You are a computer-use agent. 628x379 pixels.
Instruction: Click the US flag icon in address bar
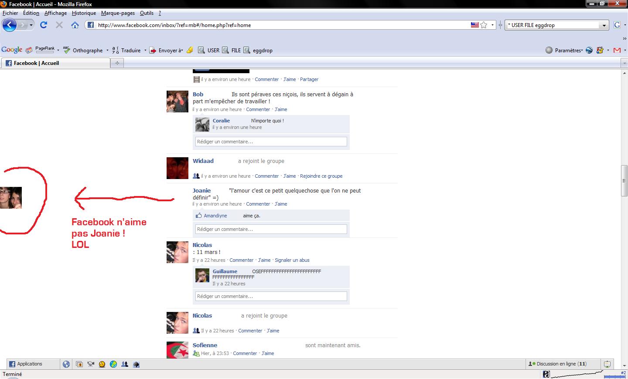[x=474, y=25]
